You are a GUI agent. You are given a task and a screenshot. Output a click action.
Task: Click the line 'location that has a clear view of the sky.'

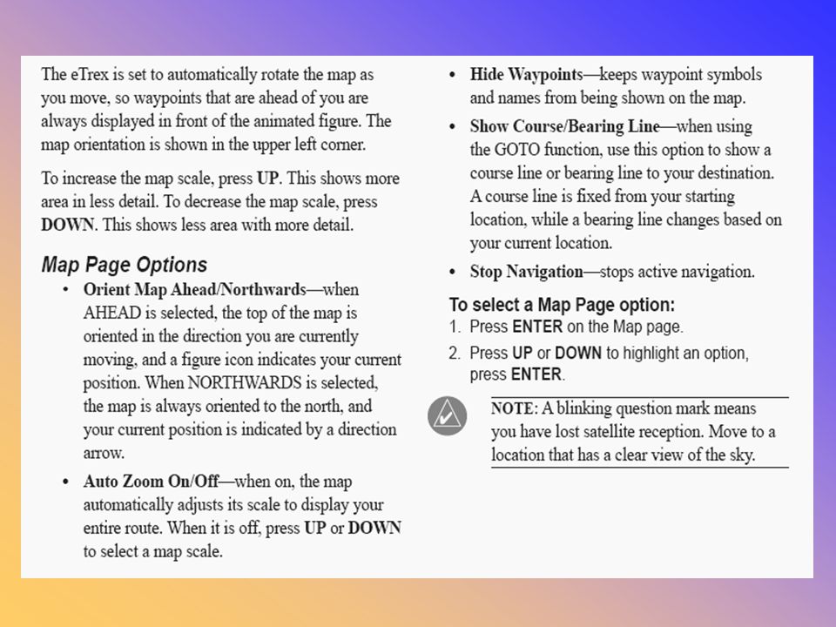click(x=623, y=455)
